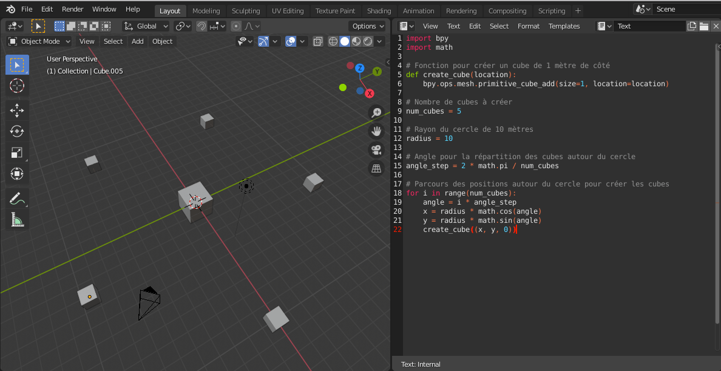Open the Templates menu
This screenshot has width=721, height=371.
click(564, 26)
